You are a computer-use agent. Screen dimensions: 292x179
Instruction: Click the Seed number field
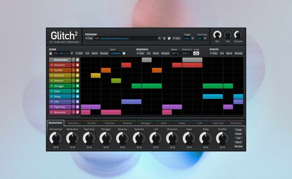116,53
